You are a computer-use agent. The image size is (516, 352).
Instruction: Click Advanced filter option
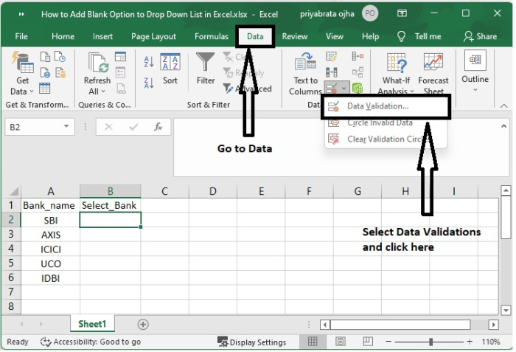(247, 89)
